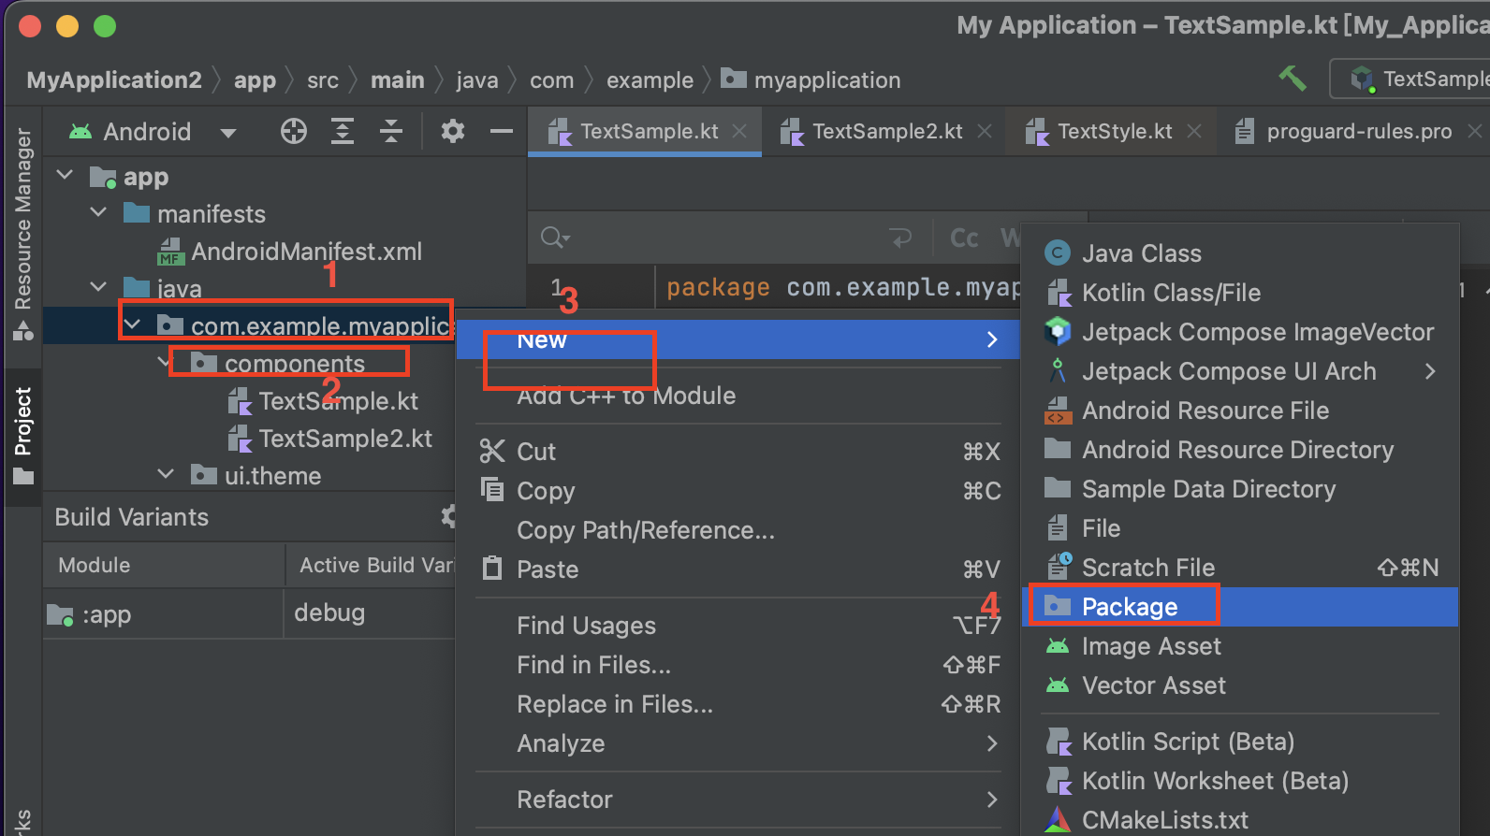Choose Copy Path/Reference from the menu
This screenshot has width=1490, height=836.
738,530
